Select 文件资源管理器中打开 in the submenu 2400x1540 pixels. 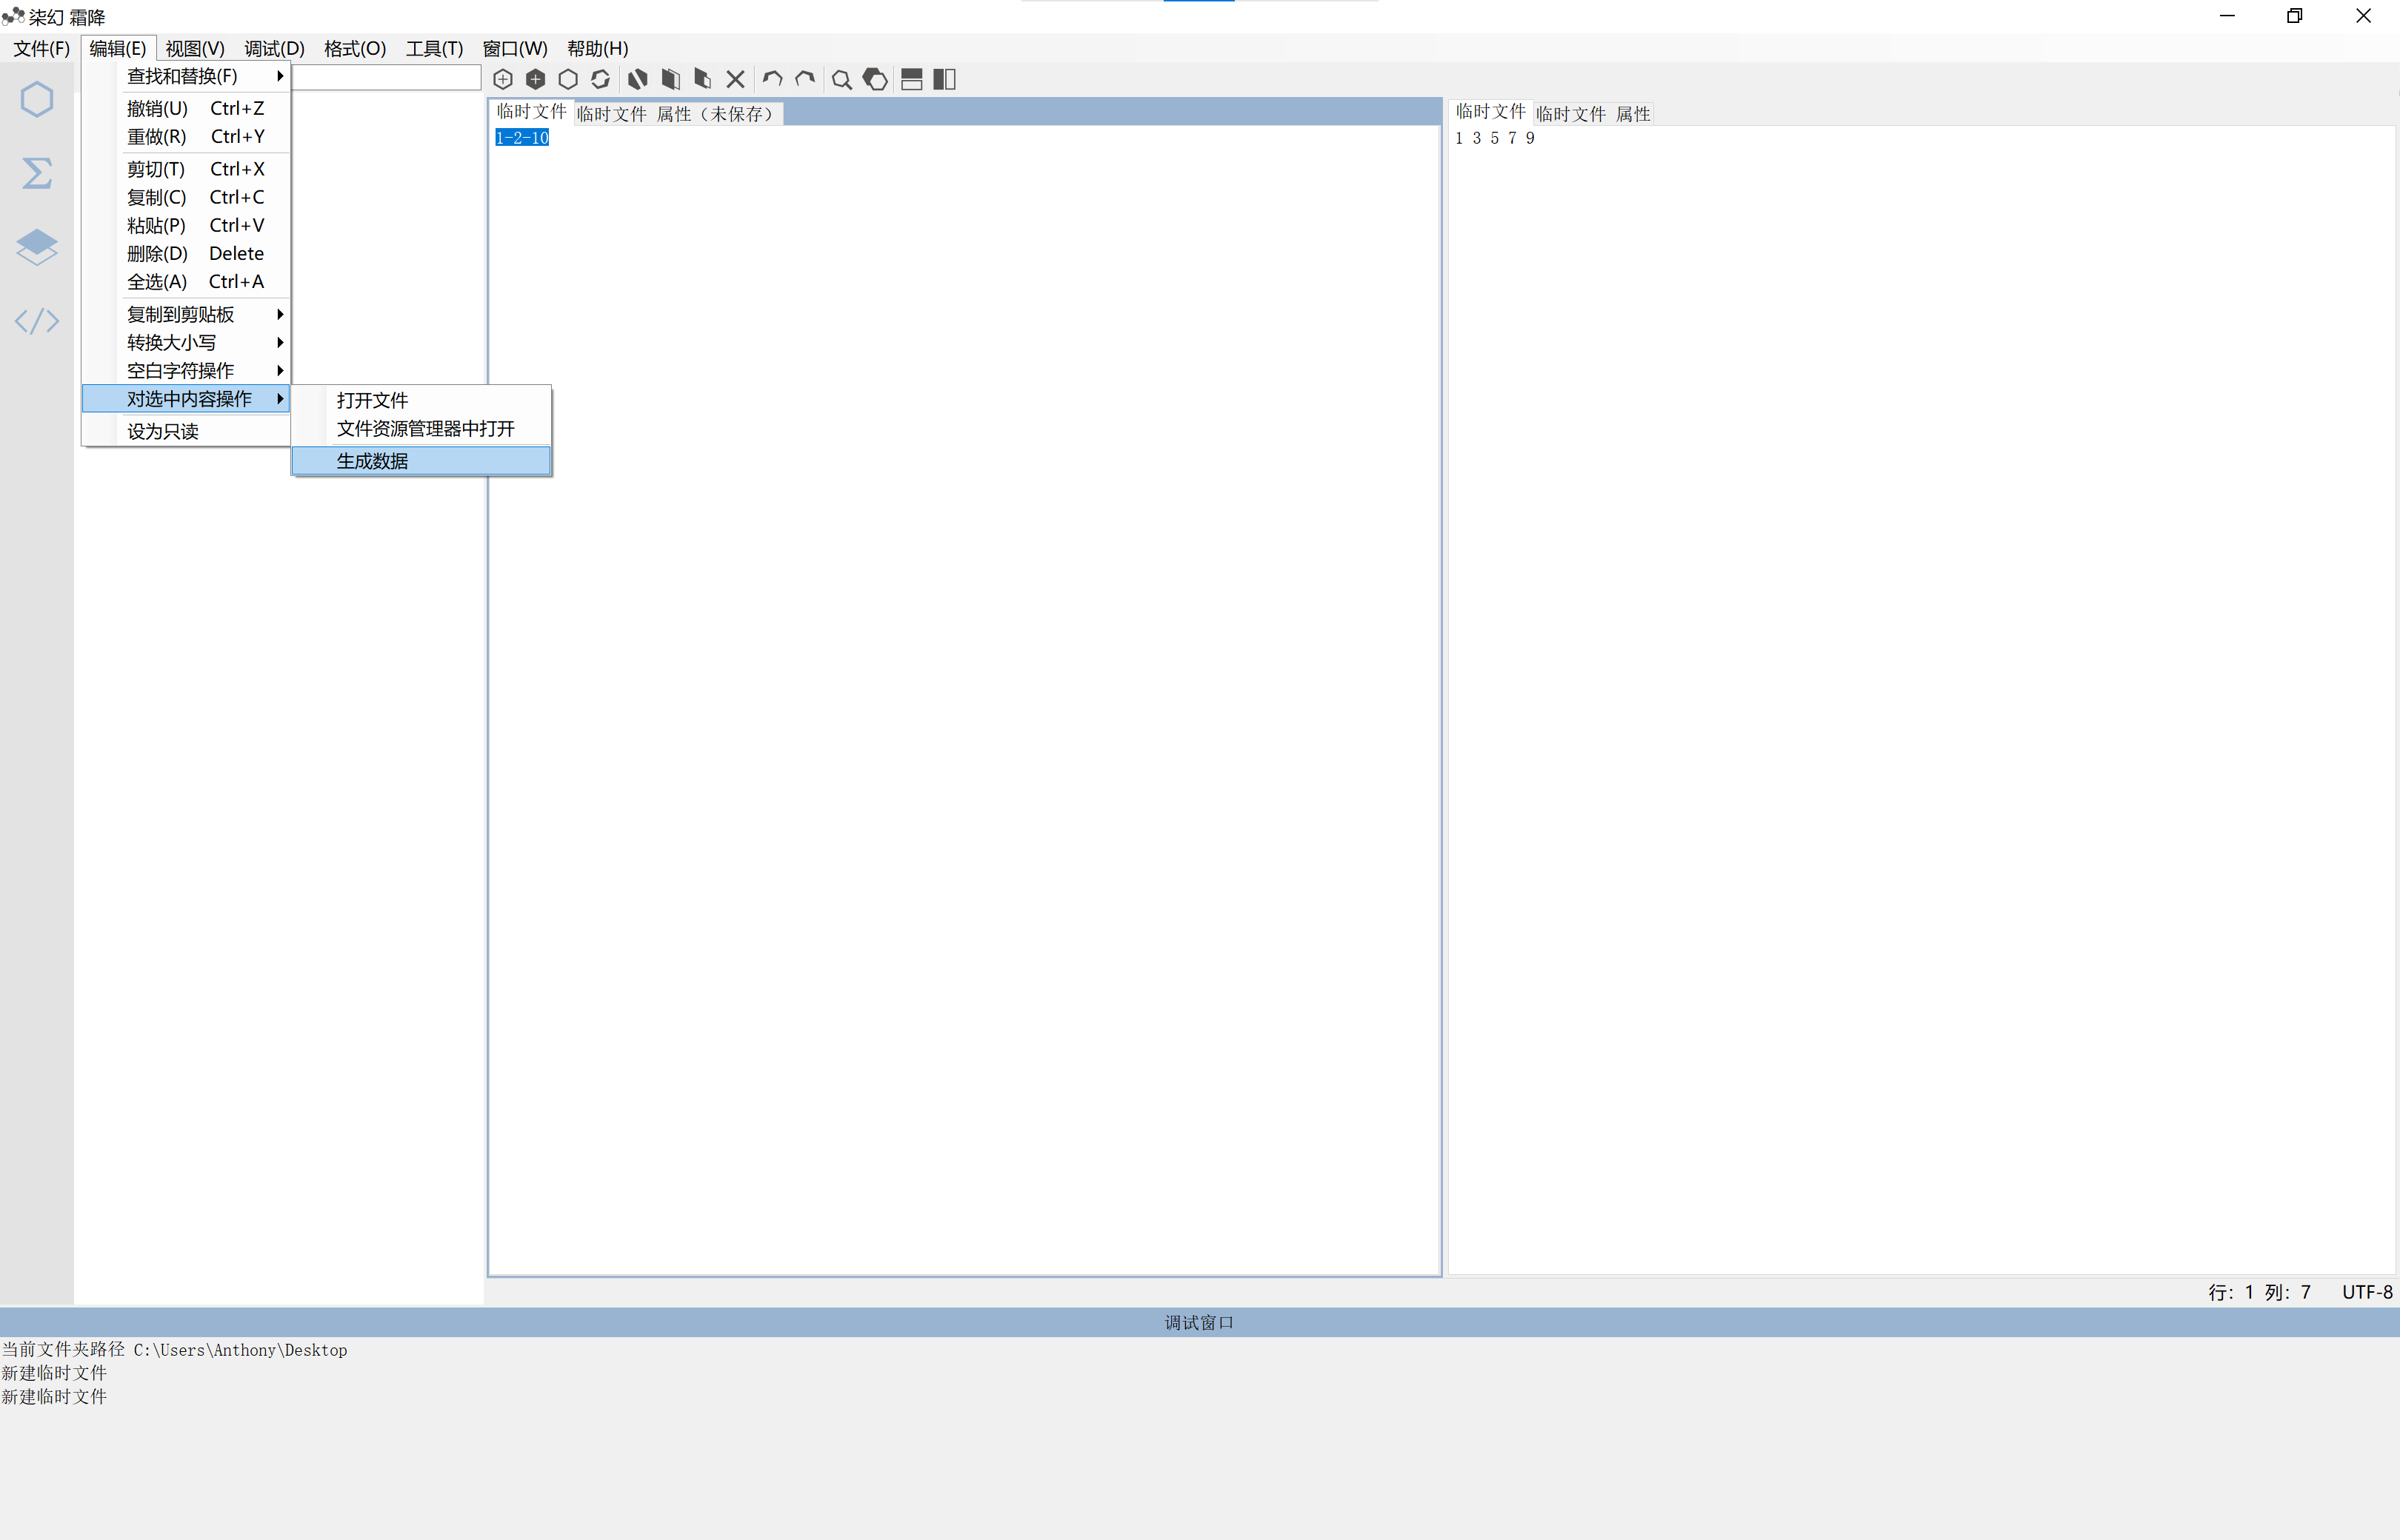(421, 428)
